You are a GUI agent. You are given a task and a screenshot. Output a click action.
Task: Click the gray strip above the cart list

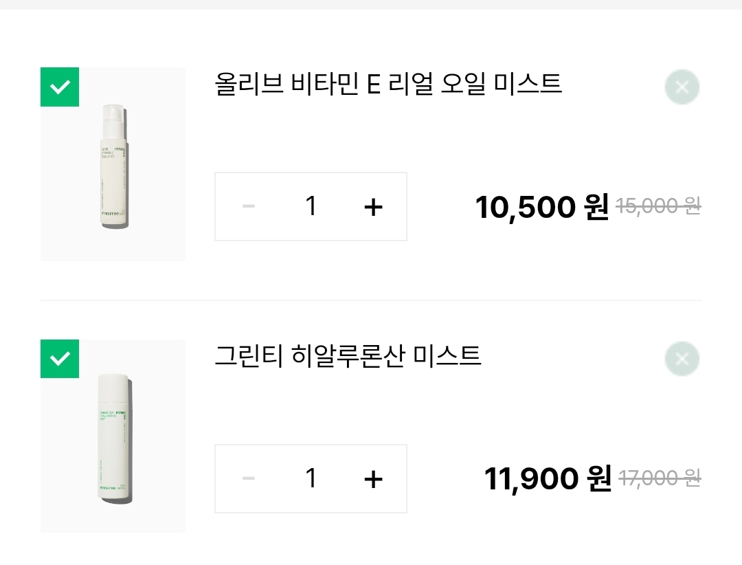371,4
